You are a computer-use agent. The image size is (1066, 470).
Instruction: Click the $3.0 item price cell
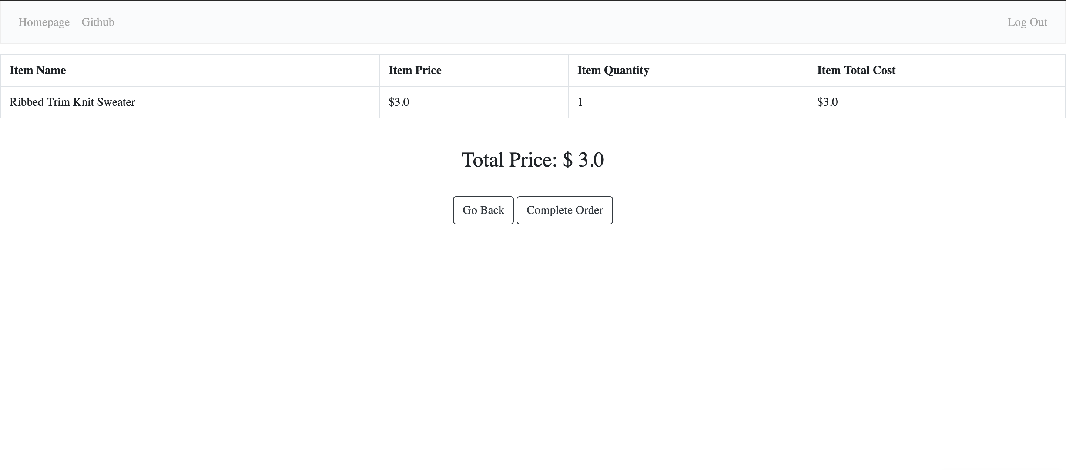[399, 102]
